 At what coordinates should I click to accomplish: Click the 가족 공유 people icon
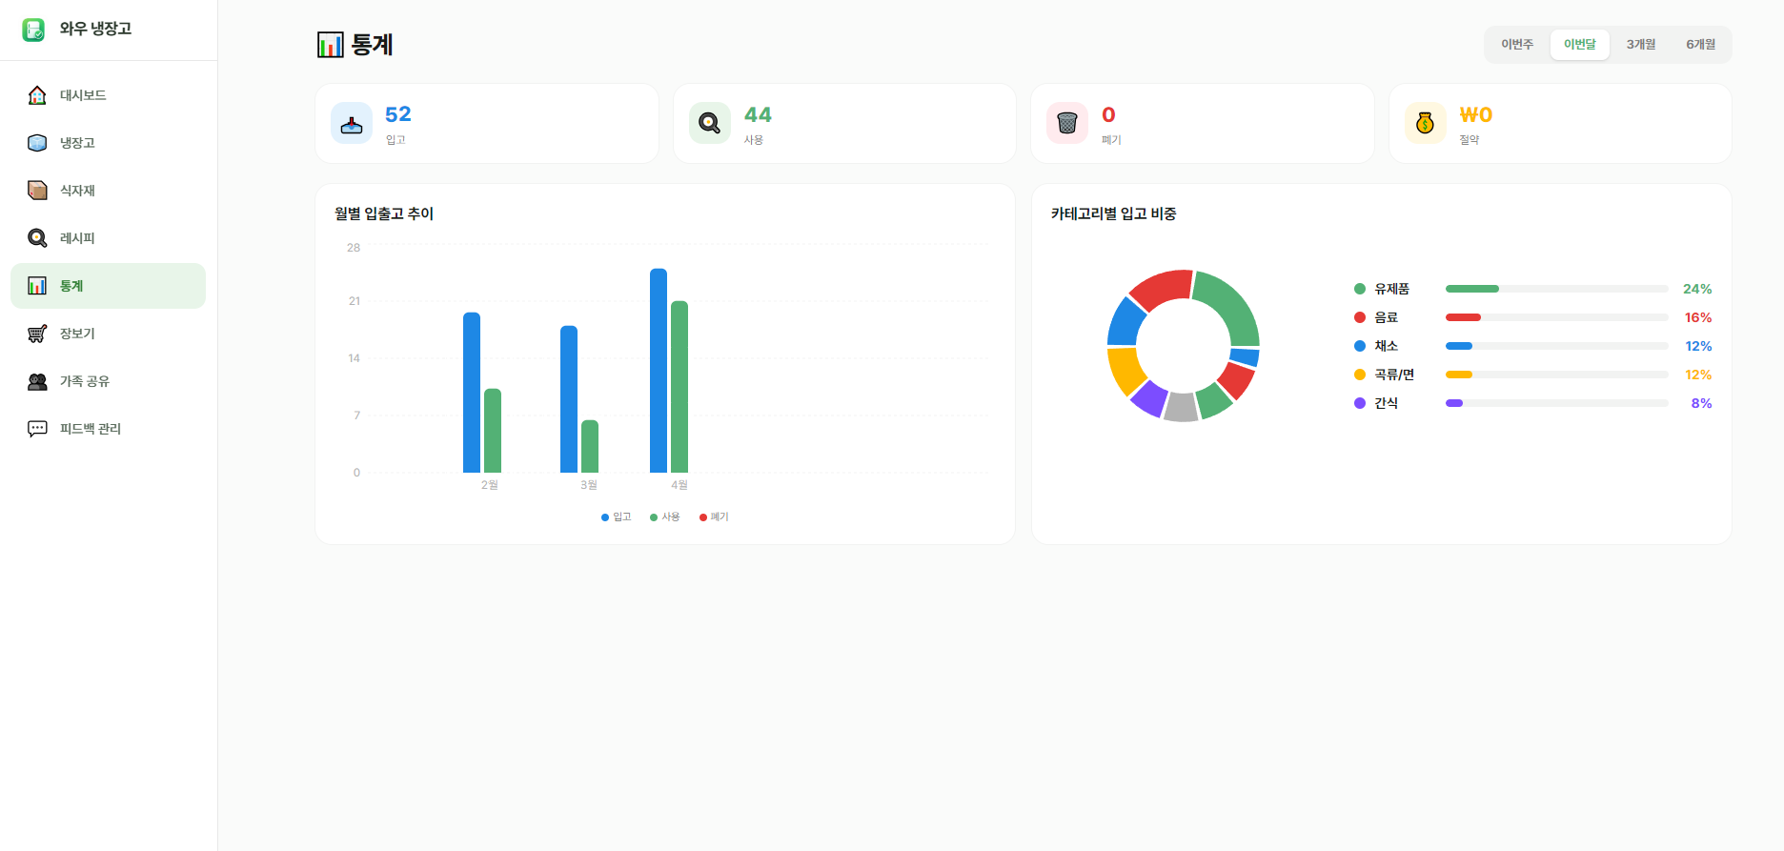[37, 381]
